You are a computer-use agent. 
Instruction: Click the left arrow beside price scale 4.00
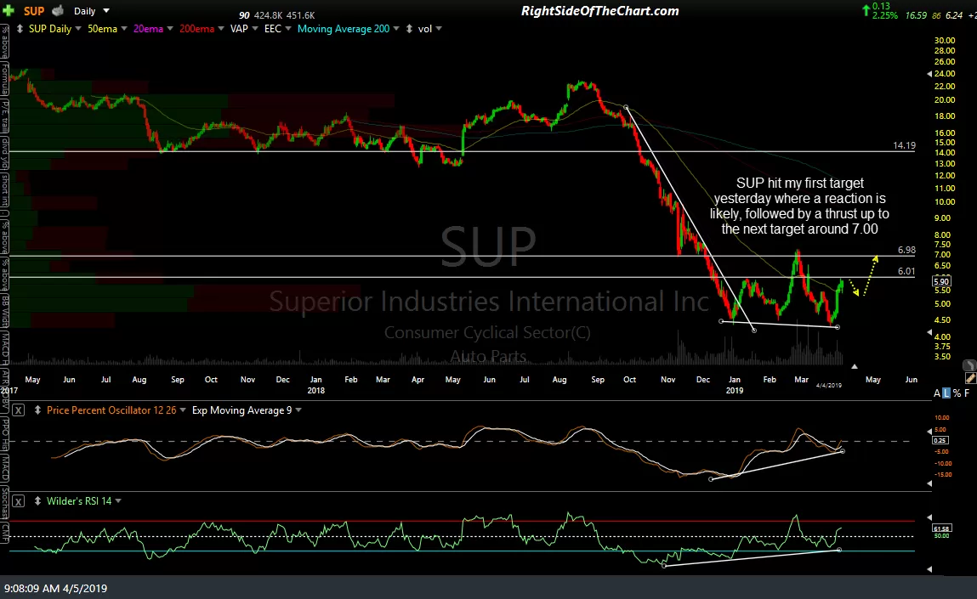click(x=929, y=334)
